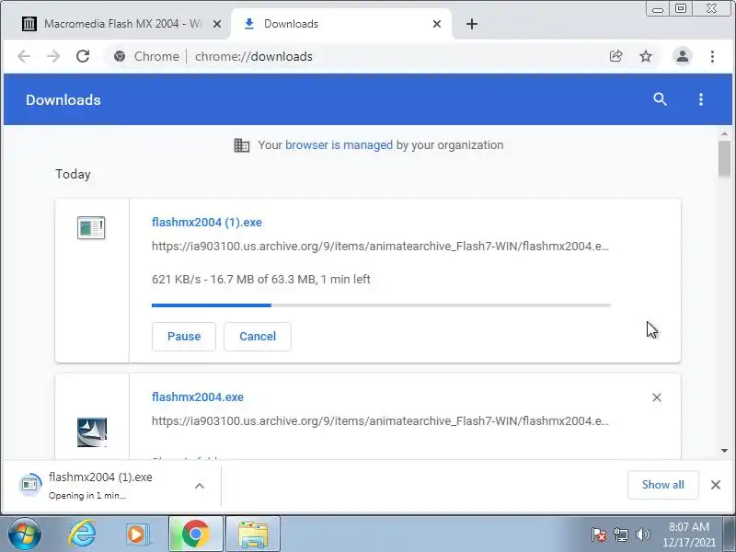The width and height of the screenshot is (736, 552).
Task: Click the flashmx2004.exe installer icon
Action: (x=91, y=431)
